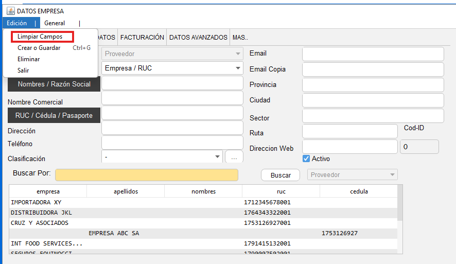Select the IMPORTADORA XY table row

click(154, 202)
